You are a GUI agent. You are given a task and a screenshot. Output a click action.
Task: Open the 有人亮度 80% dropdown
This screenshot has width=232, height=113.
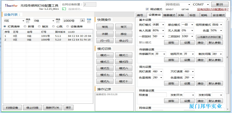tap(158, 30)
